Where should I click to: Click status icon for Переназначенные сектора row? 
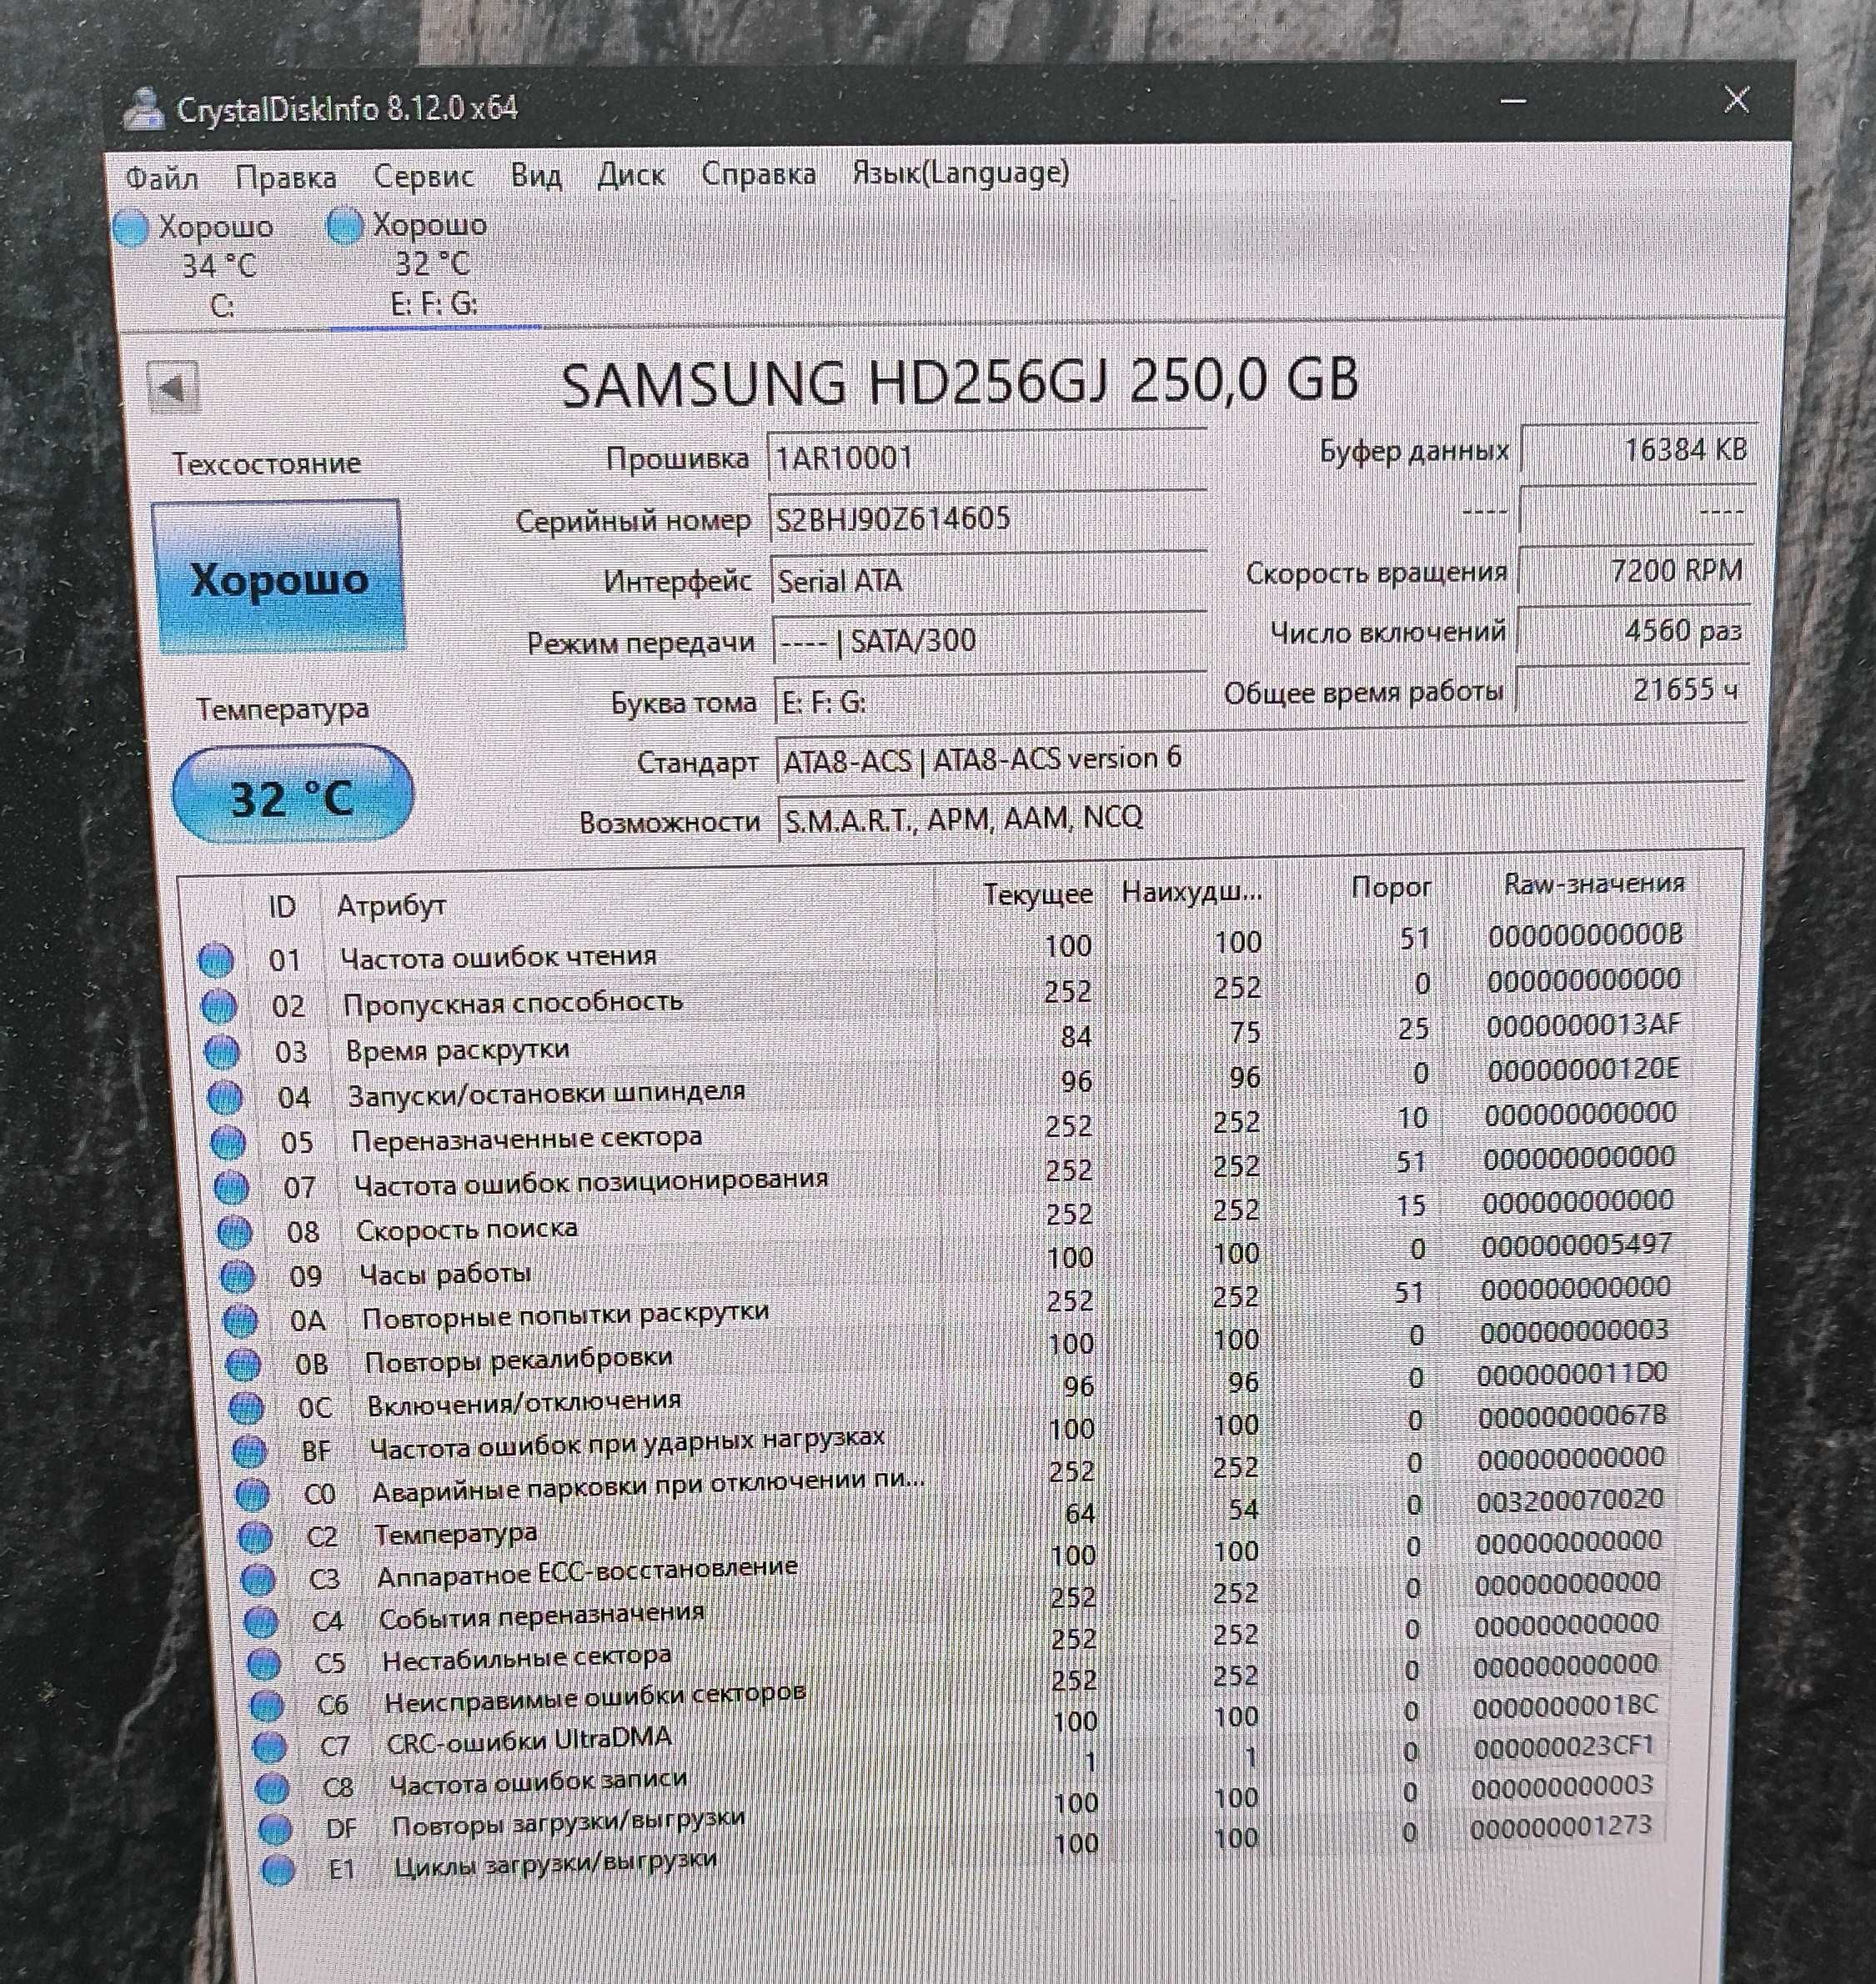(228, 1142)
